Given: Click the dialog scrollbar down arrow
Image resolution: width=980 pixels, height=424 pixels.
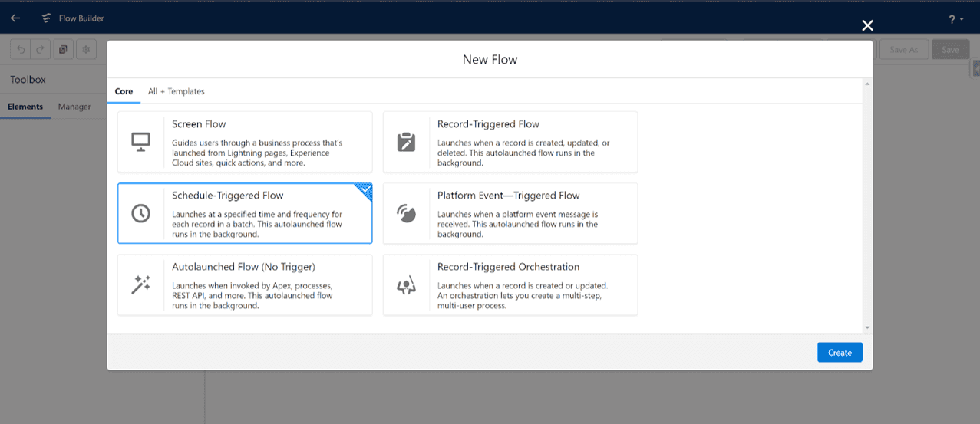Looking at the screenshot, I should (867, 327).
